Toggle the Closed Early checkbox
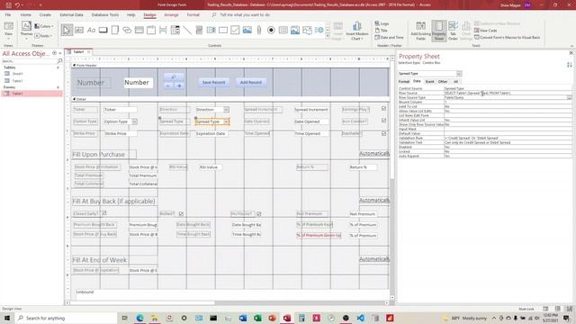Screen dimensions: 576x324 tap(104, 212)
